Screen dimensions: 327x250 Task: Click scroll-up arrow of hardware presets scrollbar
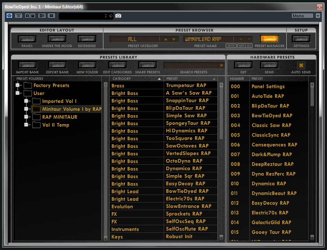click(x=312, y=85)
